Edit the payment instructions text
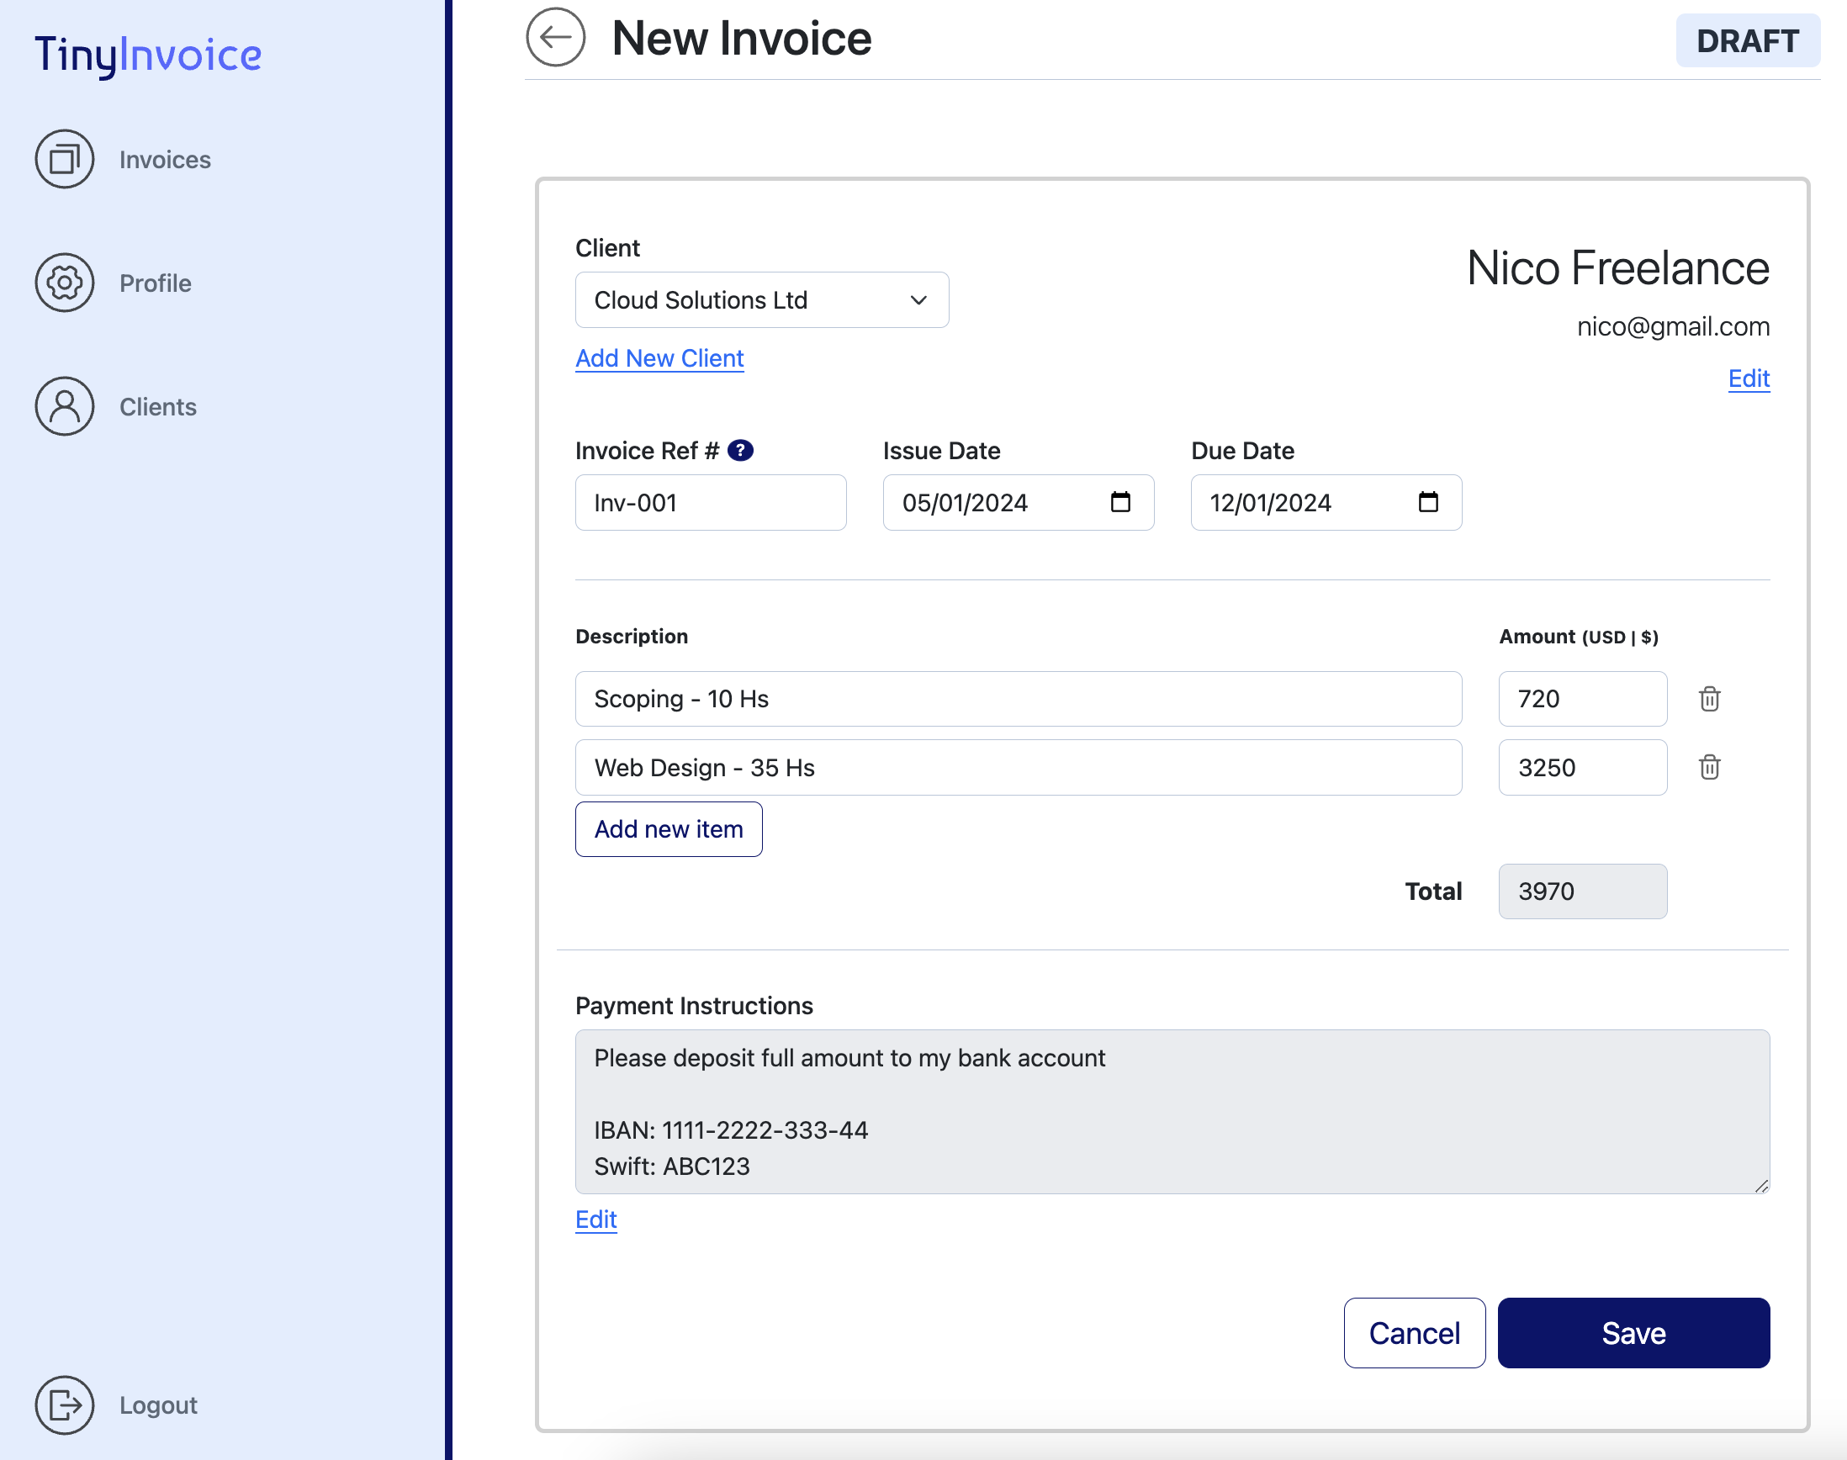The width and height of the screenshot is (1847, 1460). pyautogui.click(x=595, y=1219)
